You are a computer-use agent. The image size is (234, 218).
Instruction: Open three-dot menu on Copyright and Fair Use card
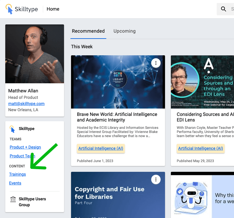click(156, 179)
